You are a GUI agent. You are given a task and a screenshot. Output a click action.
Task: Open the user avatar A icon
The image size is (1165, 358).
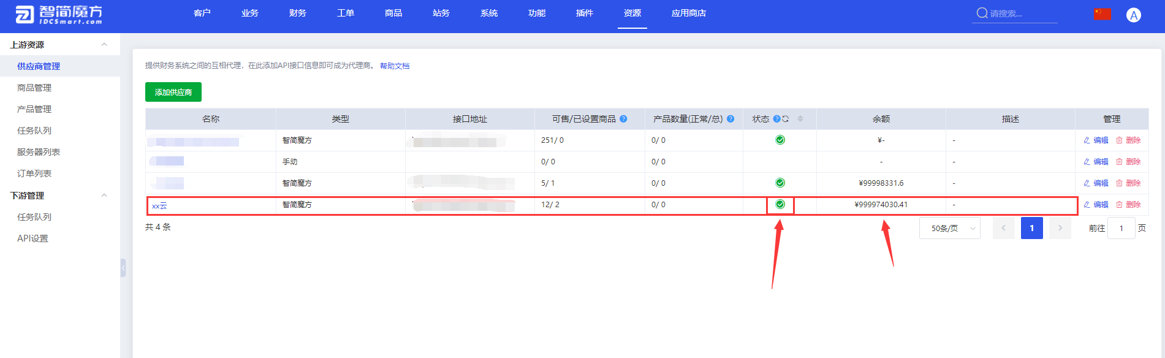[1133, 15]
